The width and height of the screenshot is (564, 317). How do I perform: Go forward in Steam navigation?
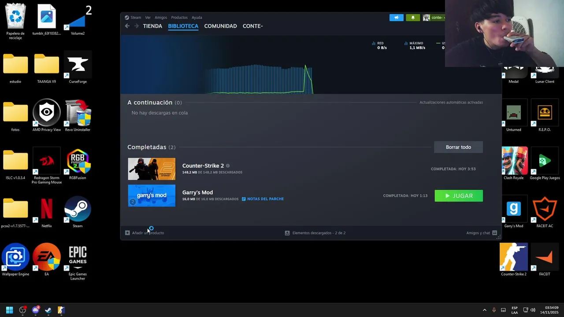click(137, 26)
